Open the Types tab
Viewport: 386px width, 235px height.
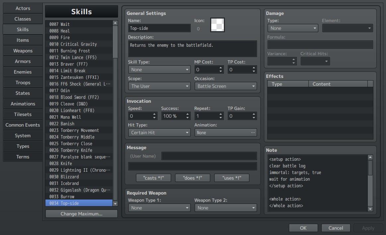23,146
